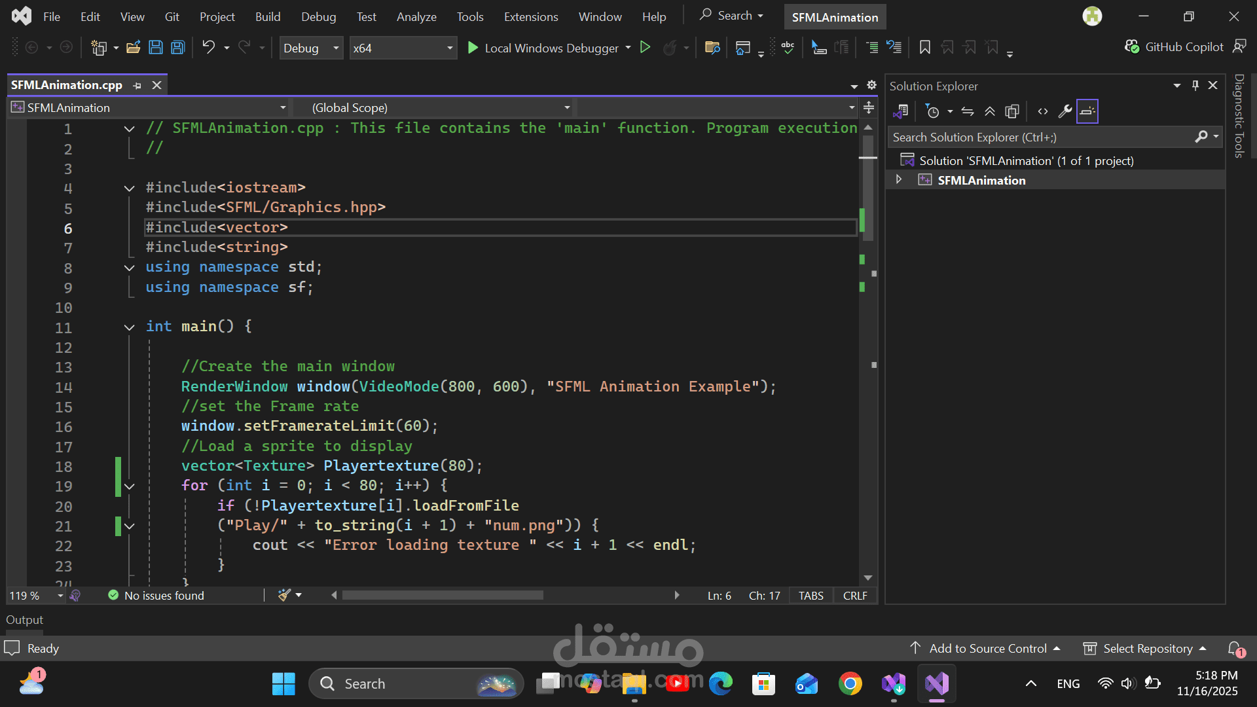Select the Undo icon
This screenshot has height=707, width=1257.
pyautogui.click(x=208, y=47)
